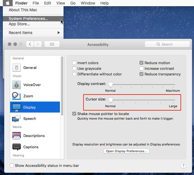This screenshot has height=175, width=194.
Task: Choose About This Mac
Action: pyautogui.click(x=33, y=10)
